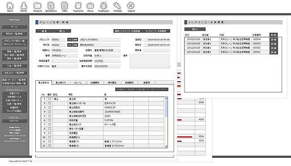Viewport: 291px width, 166px height.
Task: Click 新規 button in maintenance history
Action: (274, 35)
